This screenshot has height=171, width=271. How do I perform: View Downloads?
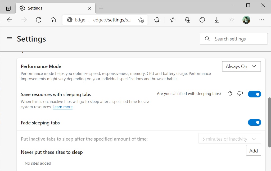(x=217, y=20)
